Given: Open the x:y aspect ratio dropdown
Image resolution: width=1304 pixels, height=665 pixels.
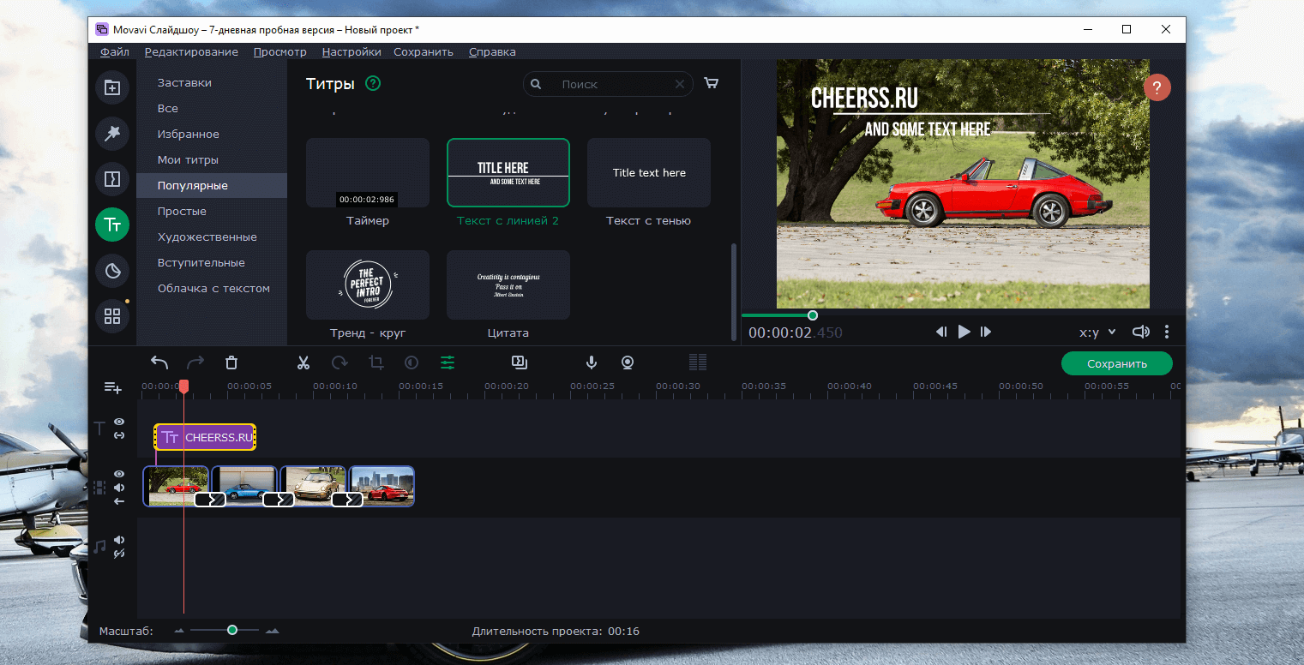Looking at the screenshot, I should coord(1097,332).
